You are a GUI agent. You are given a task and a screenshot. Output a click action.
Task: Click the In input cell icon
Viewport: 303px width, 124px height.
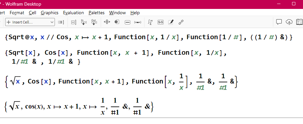click(x=84, y=22)
